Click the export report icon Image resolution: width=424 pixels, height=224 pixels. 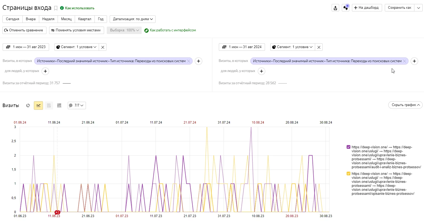[x=335, y=8]
